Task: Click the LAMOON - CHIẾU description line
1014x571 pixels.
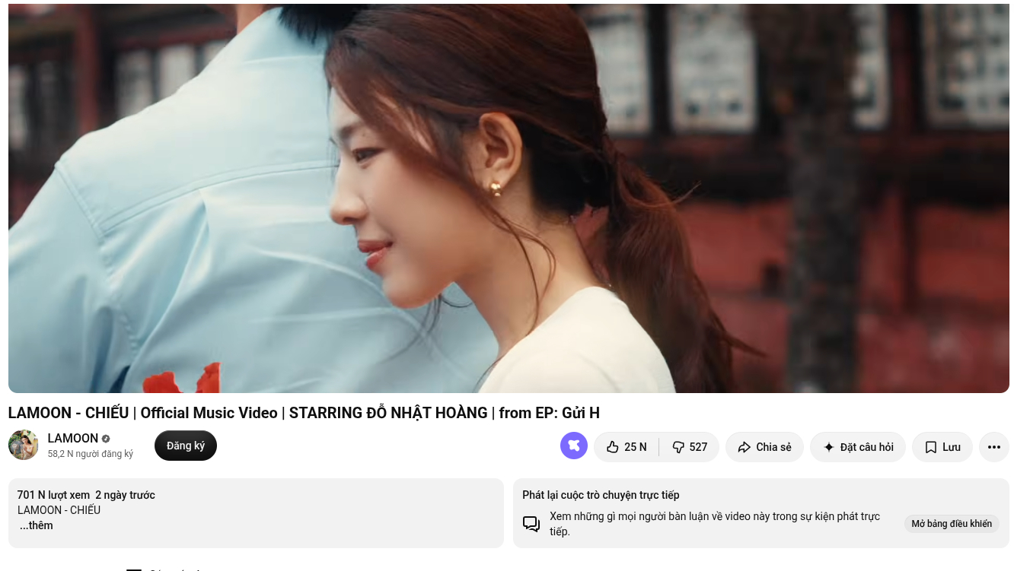Action: [x=59, y=510]
